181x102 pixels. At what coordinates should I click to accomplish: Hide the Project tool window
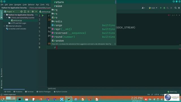(36, 12)
